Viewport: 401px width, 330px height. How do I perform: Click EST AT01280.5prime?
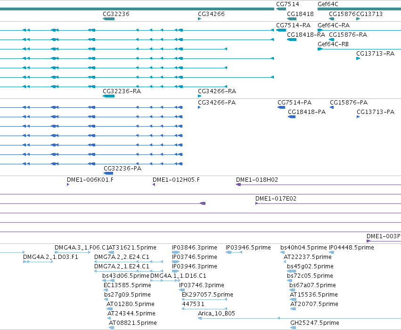131,305
